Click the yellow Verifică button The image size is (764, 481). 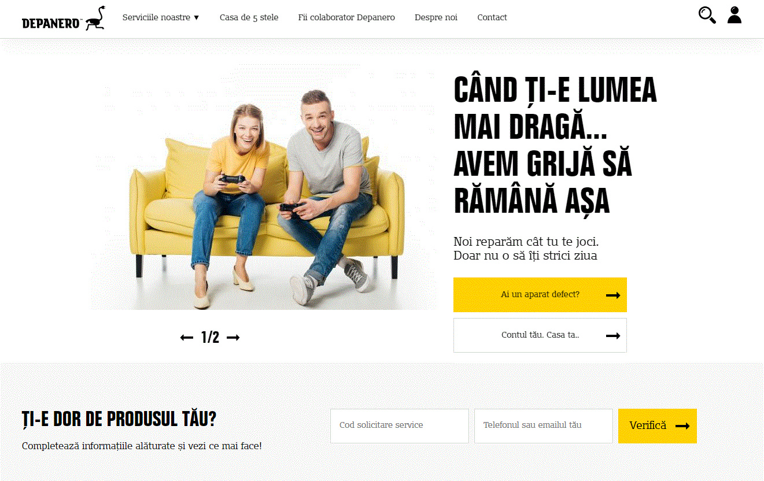pos(658,426)
